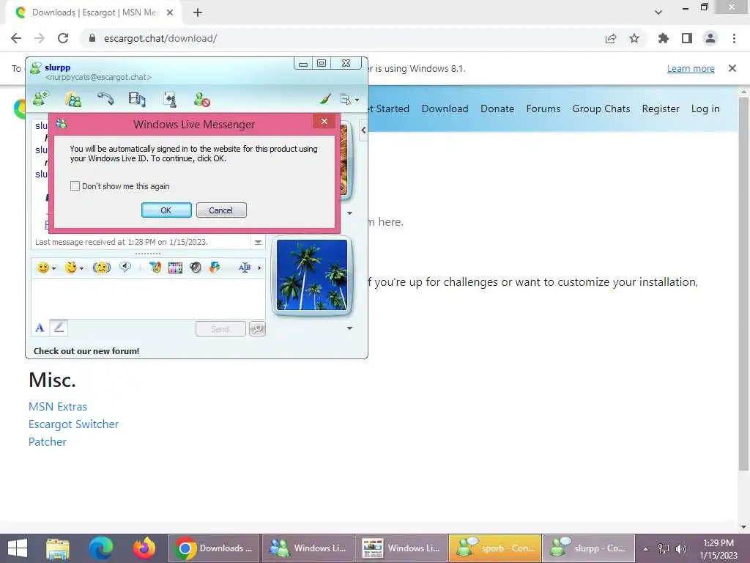The image size is (750, 563).
Task: Click OK in the Windows Live Messenger dialog
Action: pos(166,210)
